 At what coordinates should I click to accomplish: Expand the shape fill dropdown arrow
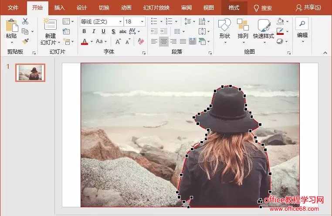[x=288, y=21]
